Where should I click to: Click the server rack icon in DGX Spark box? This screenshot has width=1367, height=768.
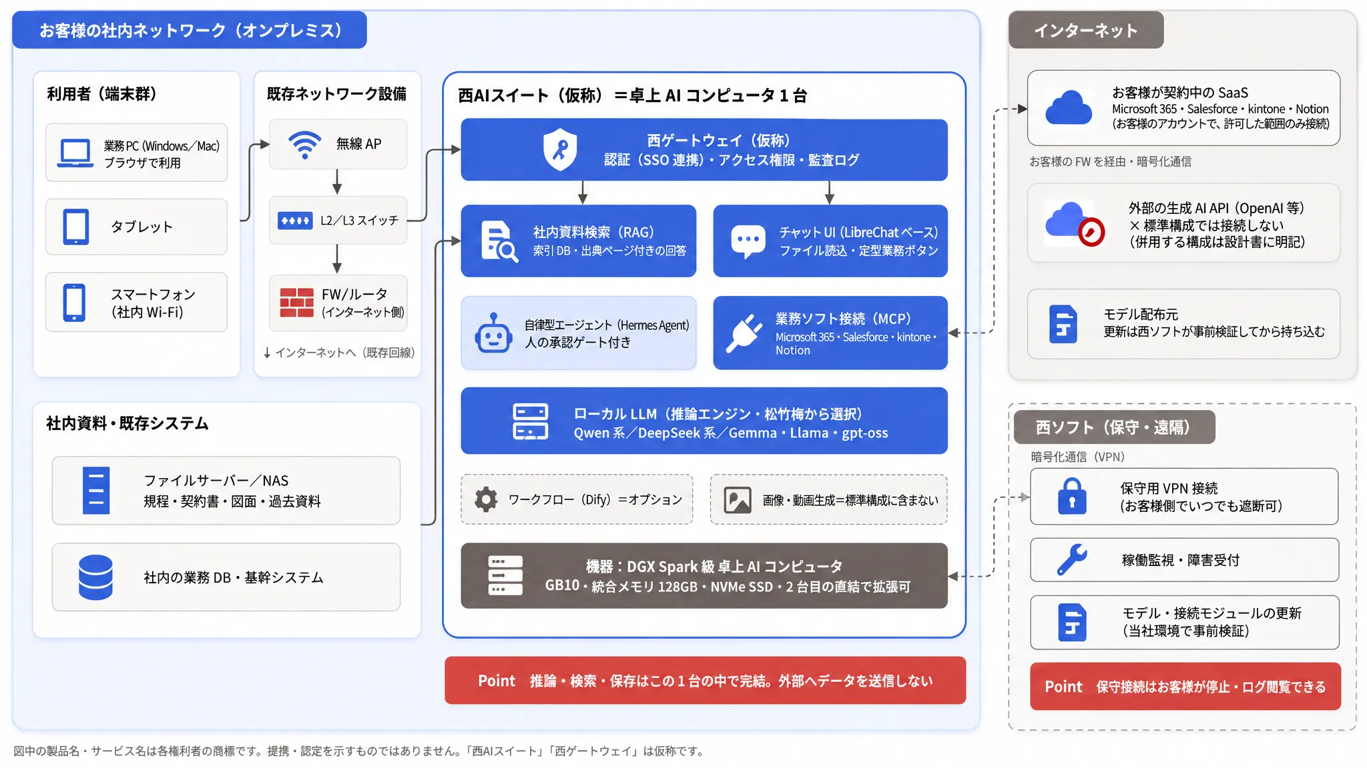coord(505,575)
